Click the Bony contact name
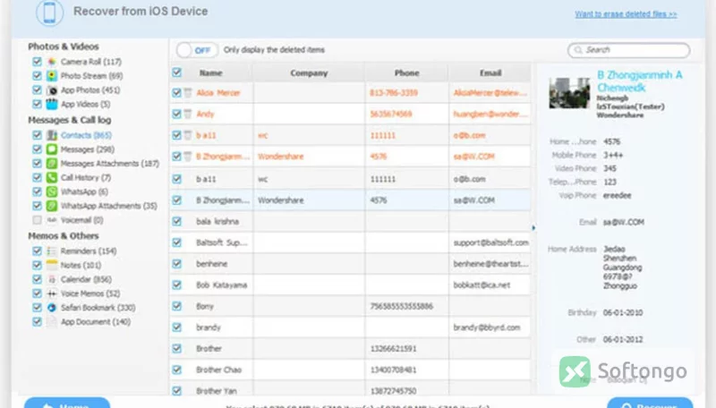The image size is (716, 408). (x=205, y=306)
